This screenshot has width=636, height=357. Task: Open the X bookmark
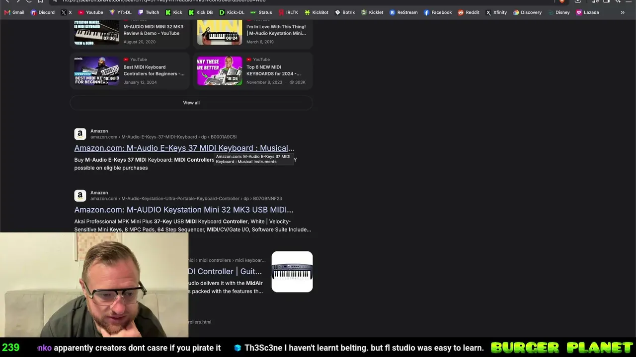67,12
